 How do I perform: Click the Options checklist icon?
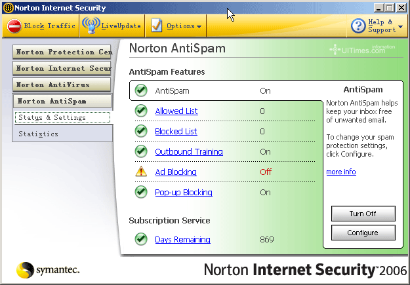pos(157,26)
